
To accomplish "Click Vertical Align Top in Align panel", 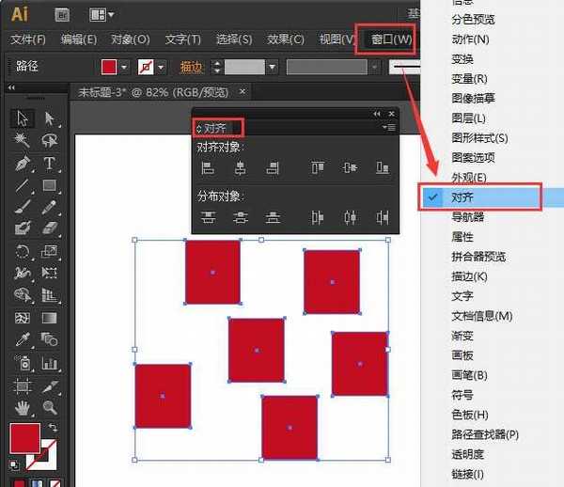I will [318, 167].
